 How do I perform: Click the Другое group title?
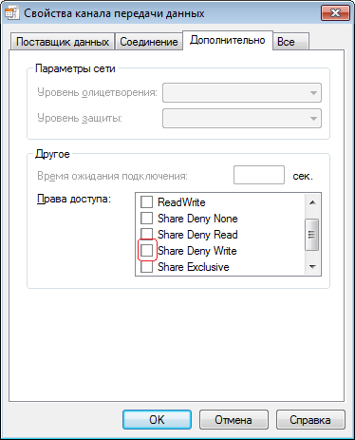coord(52,154)
